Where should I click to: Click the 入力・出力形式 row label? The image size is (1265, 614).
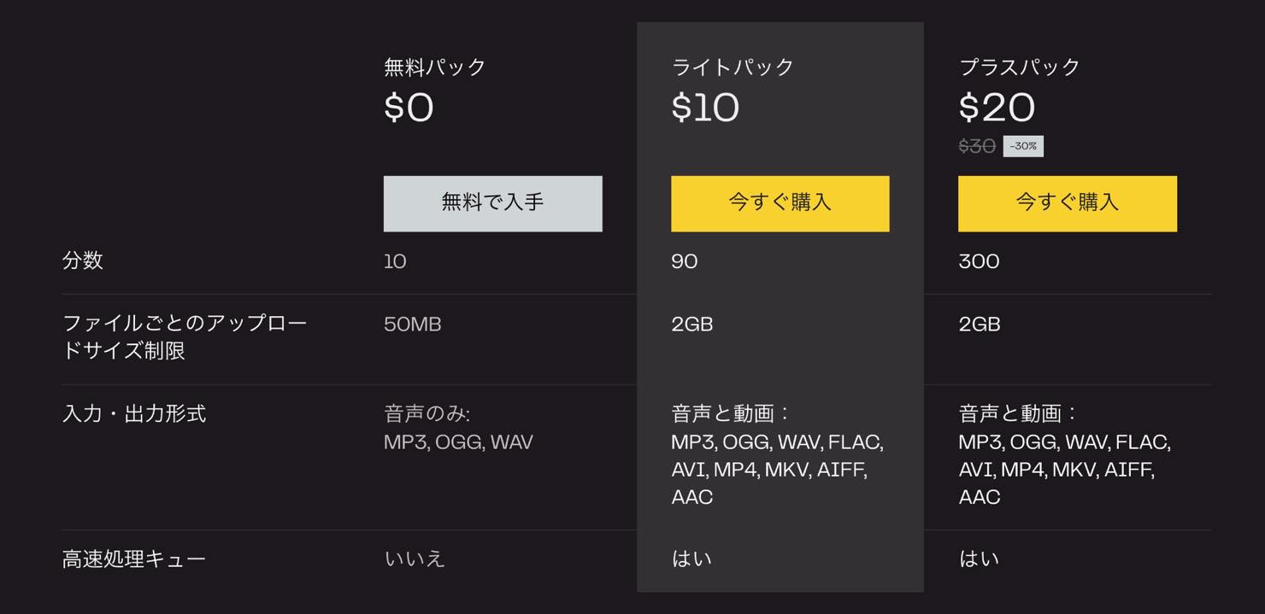coord(134,414)
